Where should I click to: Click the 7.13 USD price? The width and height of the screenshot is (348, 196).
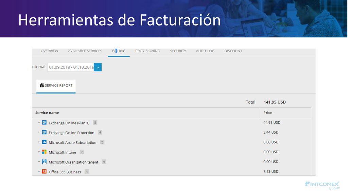[x=271, y=171]
